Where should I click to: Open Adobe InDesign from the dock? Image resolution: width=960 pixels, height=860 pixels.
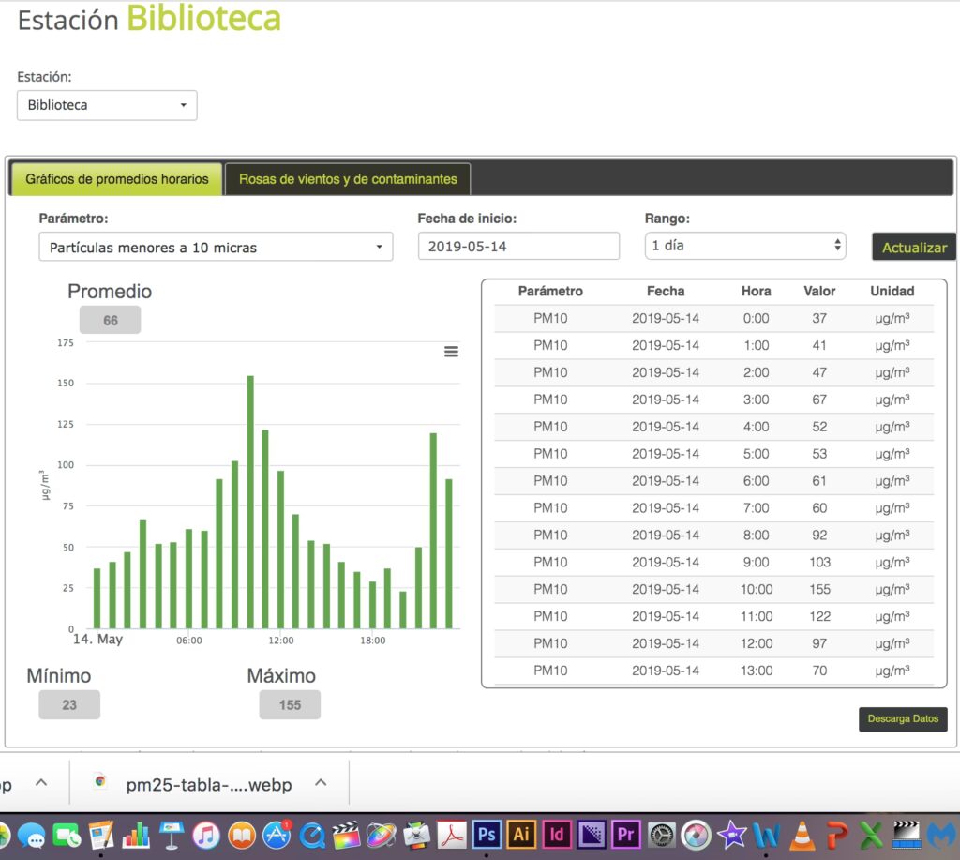pos(557,834)
